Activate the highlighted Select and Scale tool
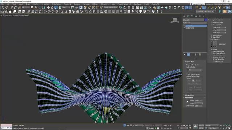Image resolution: width=232 pixels, height=130 pixels. click(x=56, y=8)
